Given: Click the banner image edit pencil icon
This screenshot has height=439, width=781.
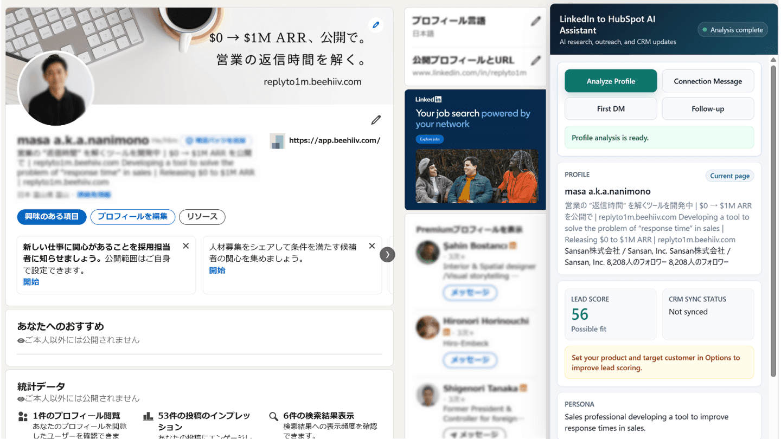Looking at the screenshot, I should [x=375, y=24].
